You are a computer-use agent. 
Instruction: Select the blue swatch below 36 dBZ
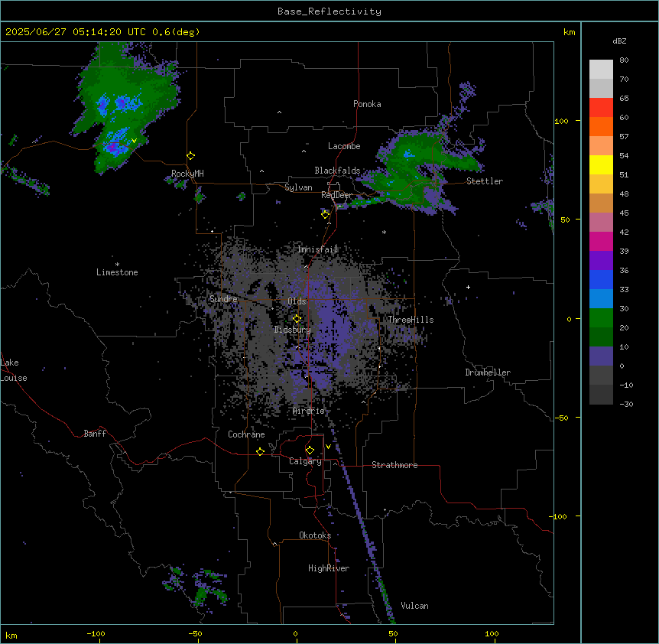[601, 279]
